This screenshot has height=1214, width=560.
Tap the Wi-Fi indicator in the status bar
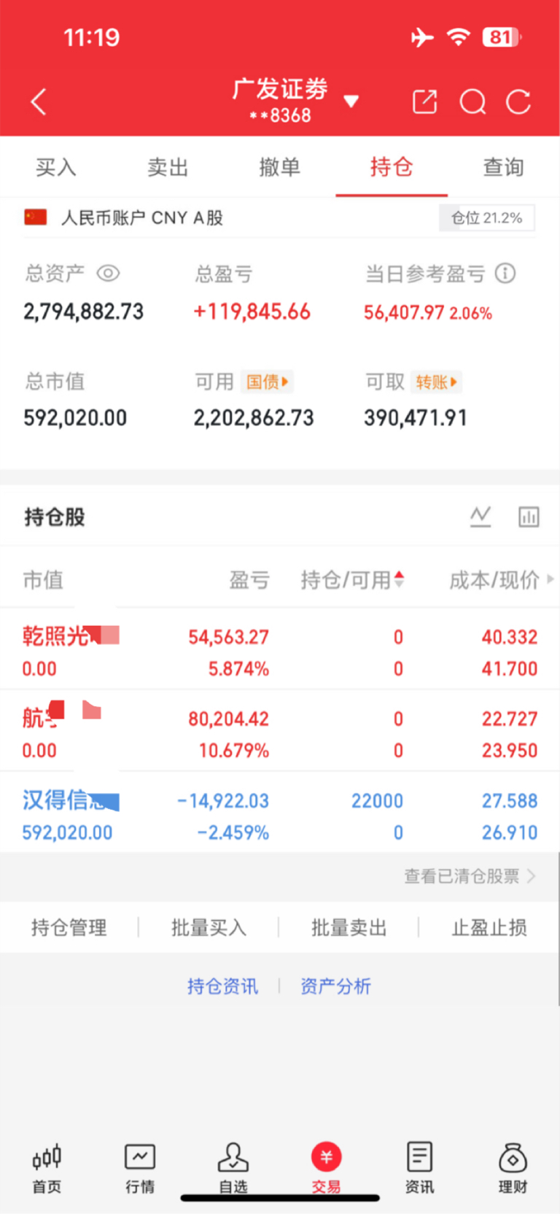[x=459, y=37]
